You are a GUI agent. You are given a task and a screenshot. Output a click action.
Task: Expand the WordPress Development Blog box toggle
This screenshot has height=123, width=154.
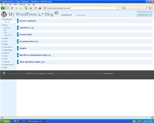coord(18,55)
